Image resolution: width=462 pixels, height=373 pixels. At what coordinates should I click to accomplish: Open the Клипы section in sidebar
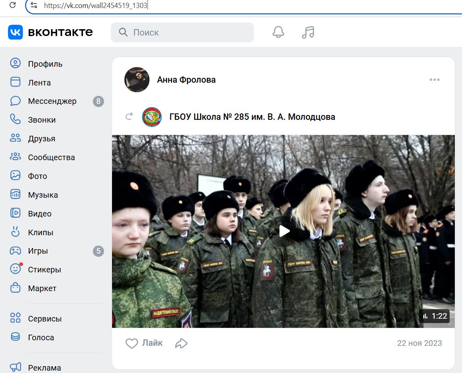(41, 232)
